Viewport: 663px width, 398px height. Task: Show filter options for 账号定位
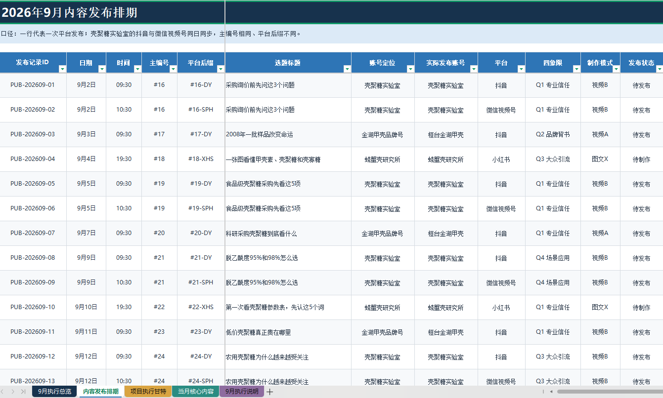(410, 69)
